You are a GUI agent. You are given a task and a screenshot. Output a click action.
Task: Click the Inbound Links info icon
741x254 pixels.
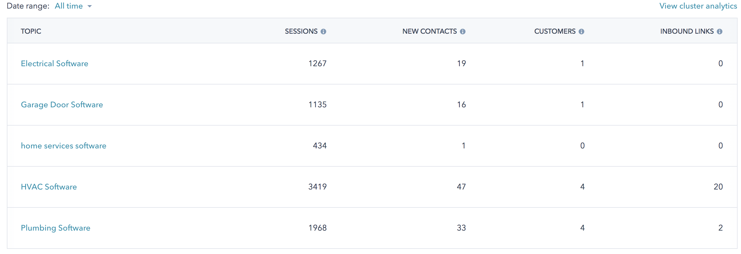click(719, 32)
